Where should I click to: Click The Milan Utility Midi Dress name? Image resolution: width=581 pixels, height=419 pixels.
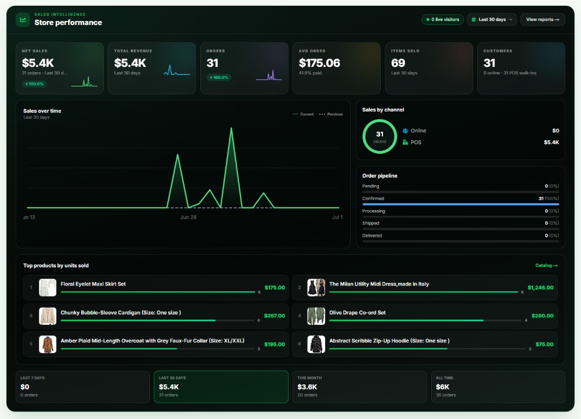tap(379, 284)
